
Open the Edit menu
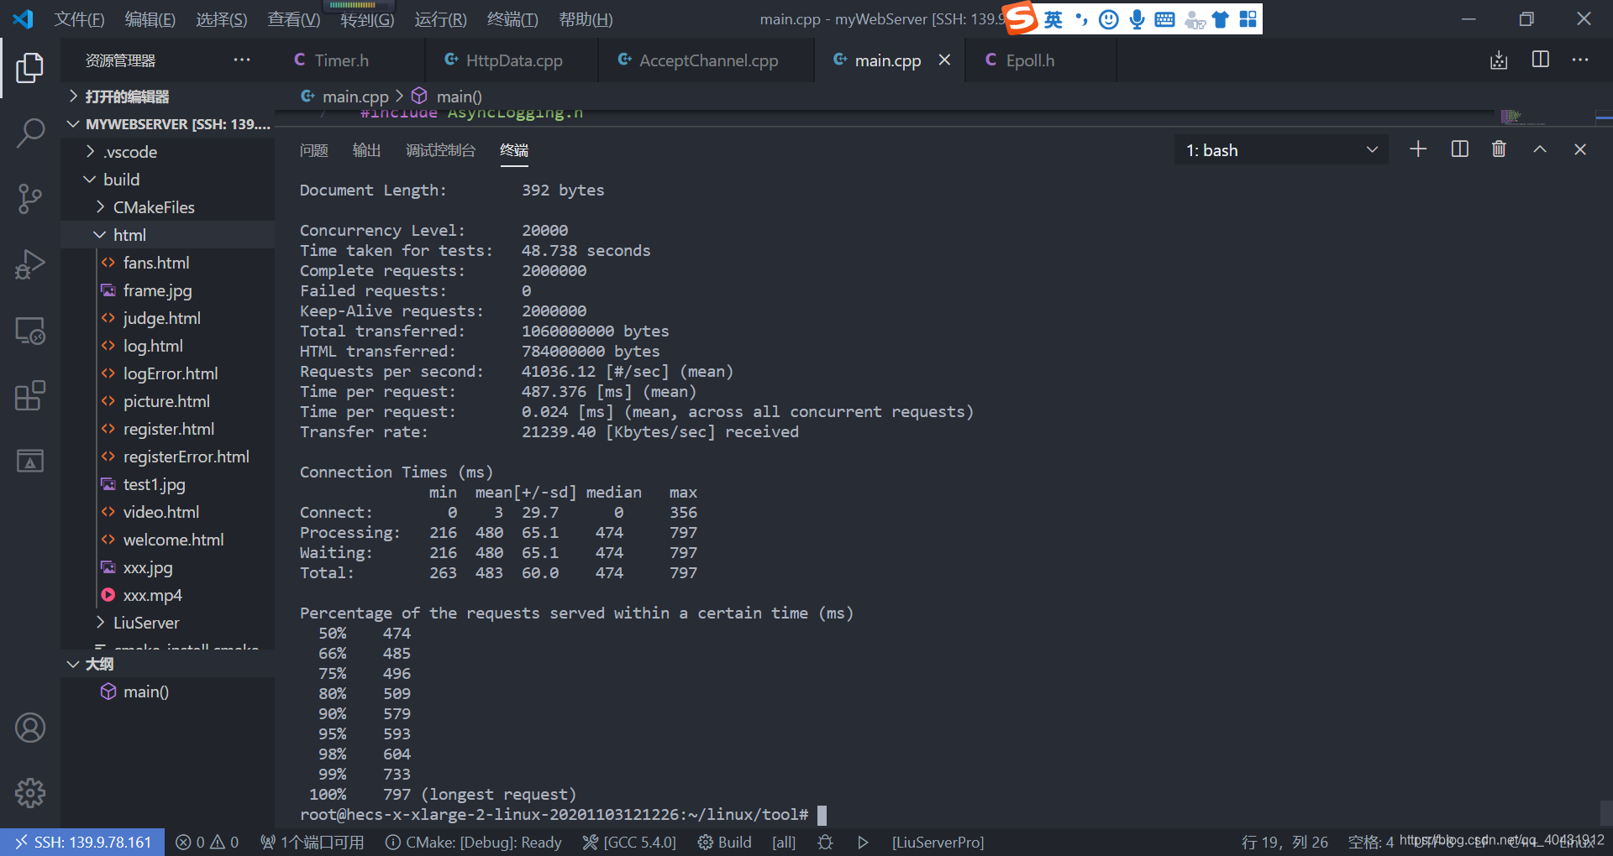coord(150,18)
